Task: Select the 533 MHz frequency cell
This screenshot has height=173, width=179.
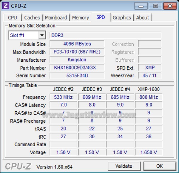Action: click(63, 97)
